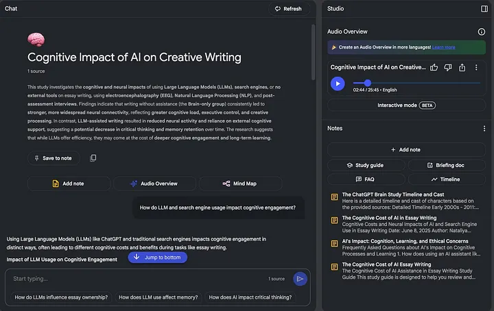Refresh the chat
Image resolution: width=494 pixels, height=311 pixels.
288,8
